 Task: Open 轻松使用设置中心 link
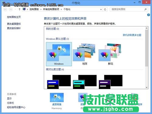[16, 107]
